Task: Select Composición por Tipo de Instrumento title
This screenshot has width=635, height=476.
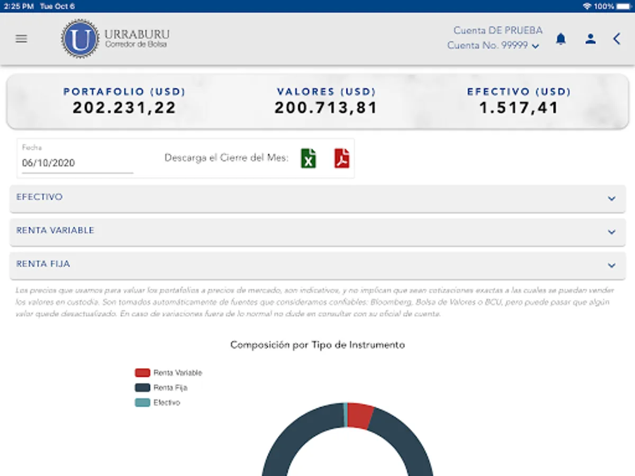Action: (317, 345)
